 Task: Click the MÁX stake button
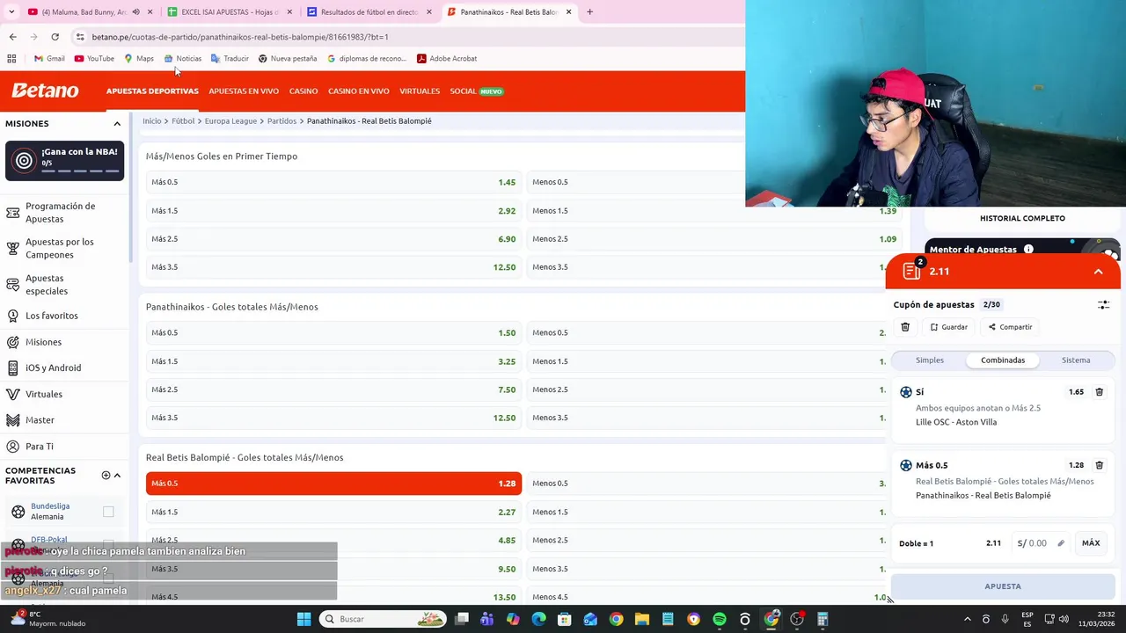1091,543
